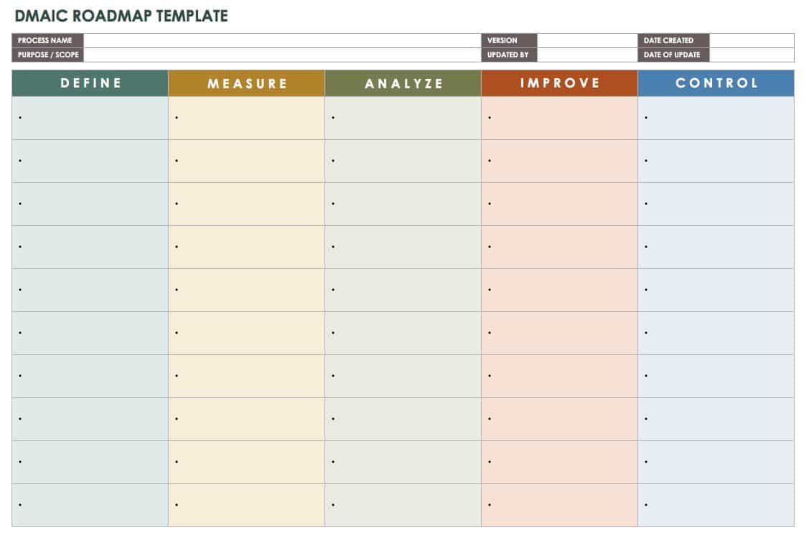
Task: Select the Purpose / Scope input field
Action: point(282,55)
